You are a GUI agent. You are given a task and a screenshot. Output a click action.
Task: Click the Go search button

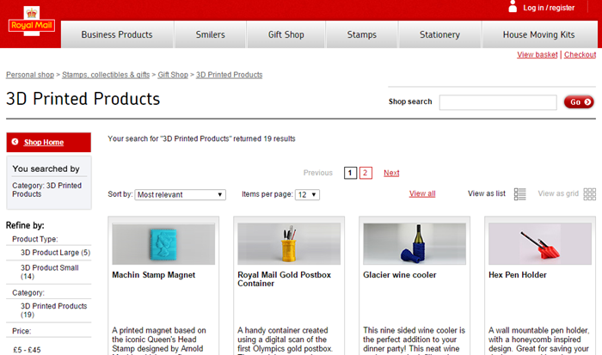pos(579,102)
